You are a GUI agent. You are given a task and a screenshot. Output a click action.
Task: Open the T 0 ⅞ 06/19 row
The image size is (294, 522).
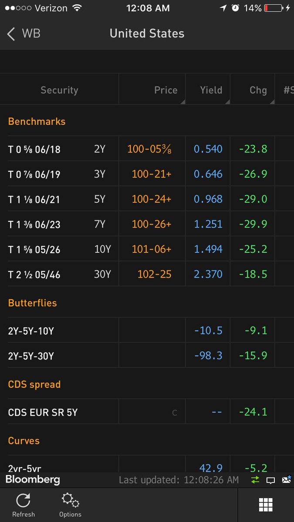click(147, 174)
